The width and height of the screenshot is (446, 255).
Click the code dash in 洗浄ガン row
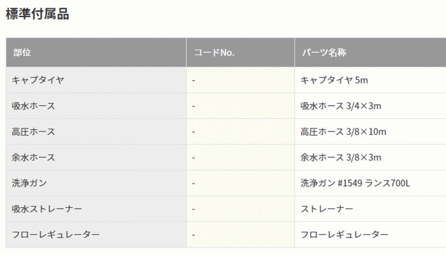[x=194, y=183]
